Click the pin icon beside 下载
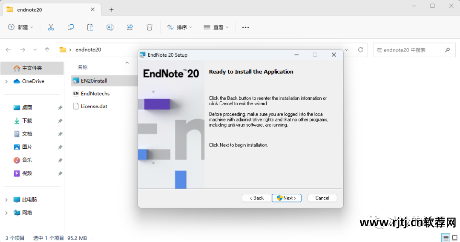 coord(60,121)
